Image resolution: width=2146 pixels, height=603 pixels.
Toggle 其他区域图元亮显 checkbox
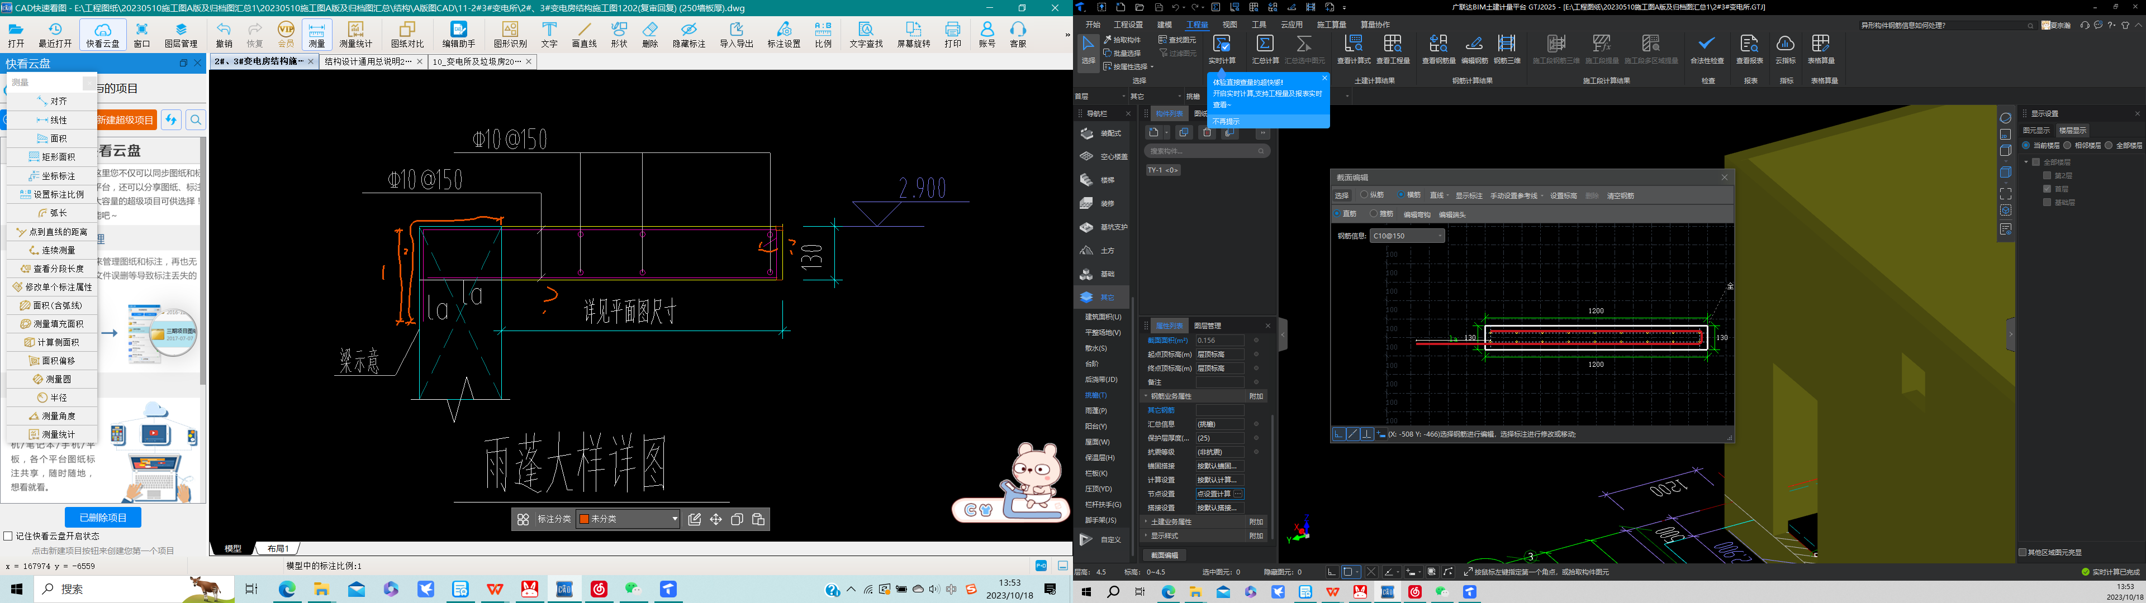2022,552
